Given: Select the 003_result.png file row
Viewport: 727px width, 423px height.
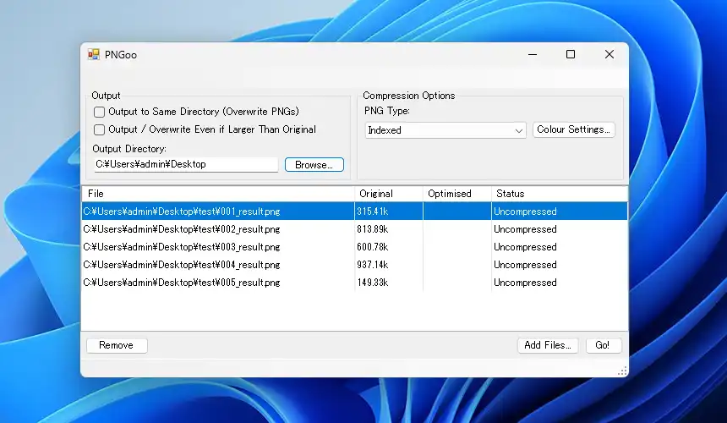Looking at the screenshot, I should (x=355, y=247).
